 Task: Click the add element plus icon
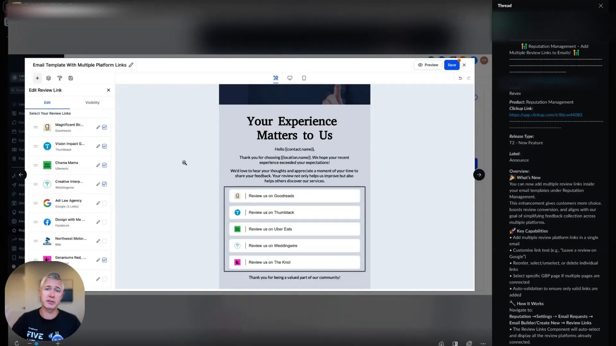click(37, 78)
